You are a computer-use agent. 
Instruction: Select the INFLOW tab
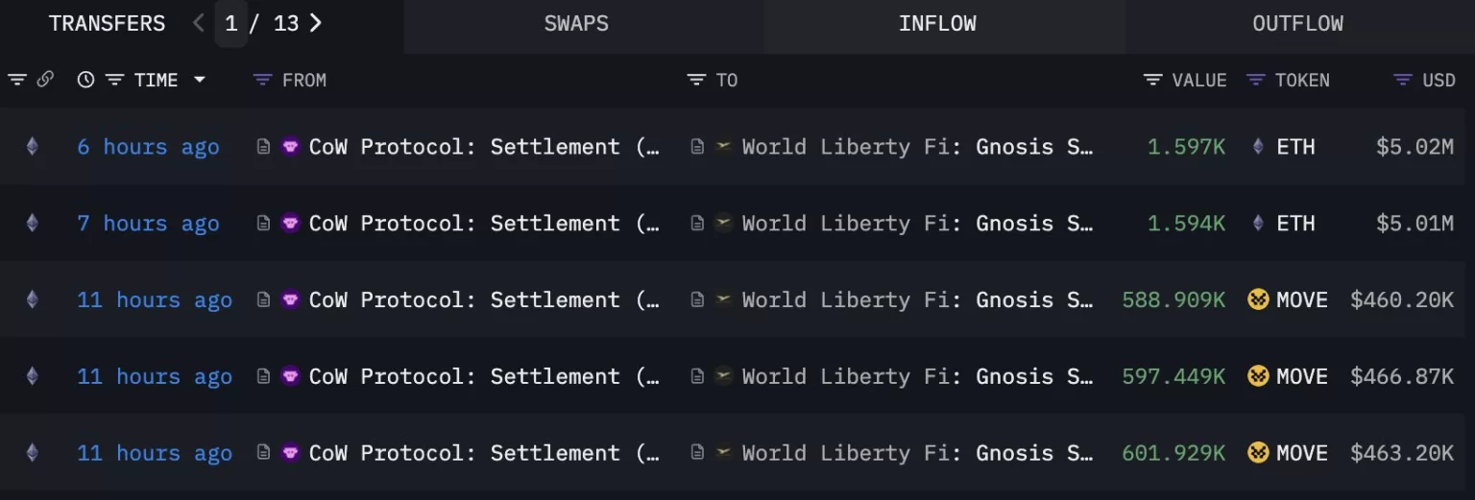click(x=937, y=24)
